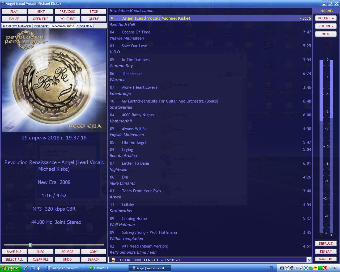Select track '4000 Rainy Nights'
The height and width of the screenshot is (272, 340).
tap(210, 115)
